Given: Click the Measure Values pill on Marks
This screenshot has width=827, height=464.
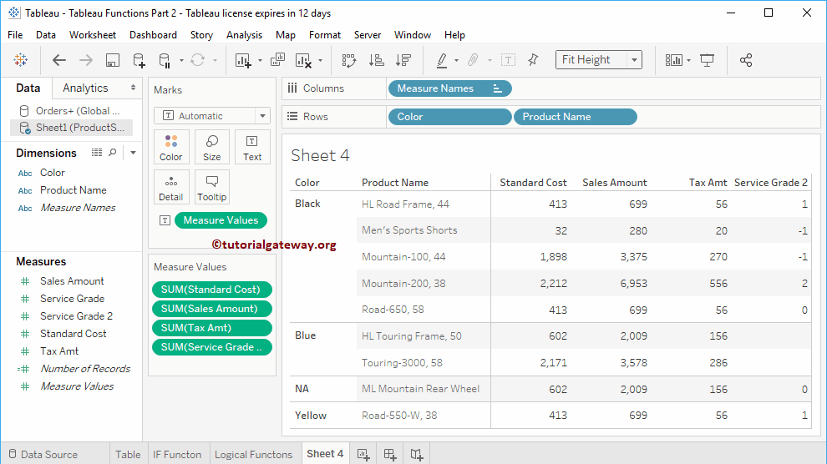Looking at the screenshot, I should point(221,220).
